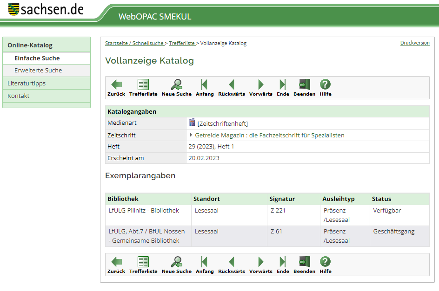
Task: Click the top Zurück arrow icon
Action: [x=116, y=84]
